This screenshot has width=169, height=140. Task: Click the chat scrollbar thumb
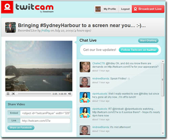163,79
